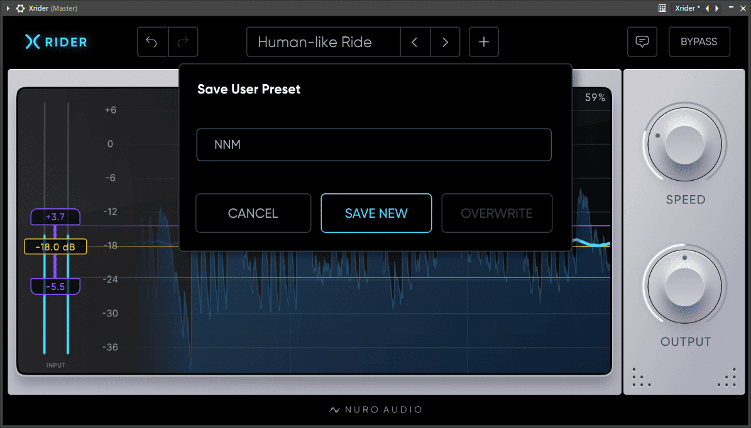Open the preset grid icon in title bar
Viewport: 751px width, 428px height.
662,8
